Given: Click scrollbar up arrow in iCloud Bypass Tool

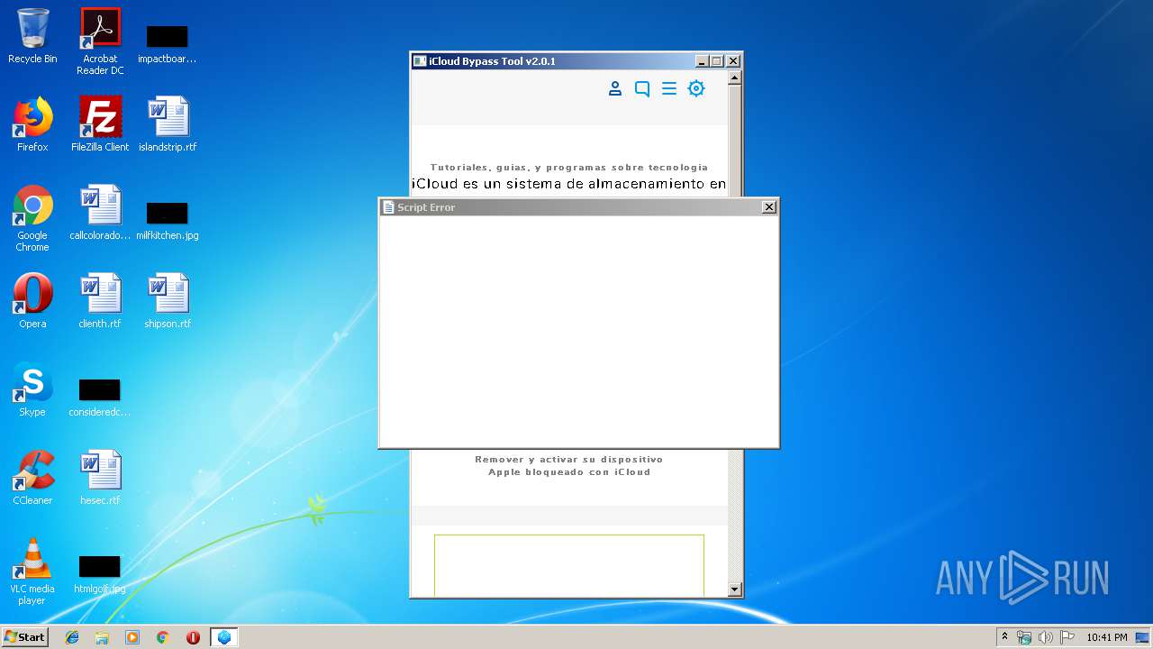Looking at the screenshot, I should (x=734, y=78).
